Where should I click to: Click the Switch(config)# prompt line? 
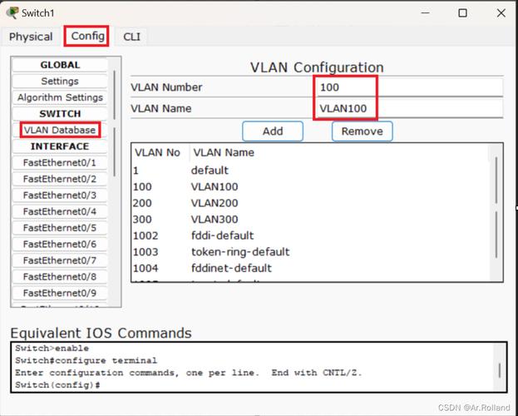[58, 385]
